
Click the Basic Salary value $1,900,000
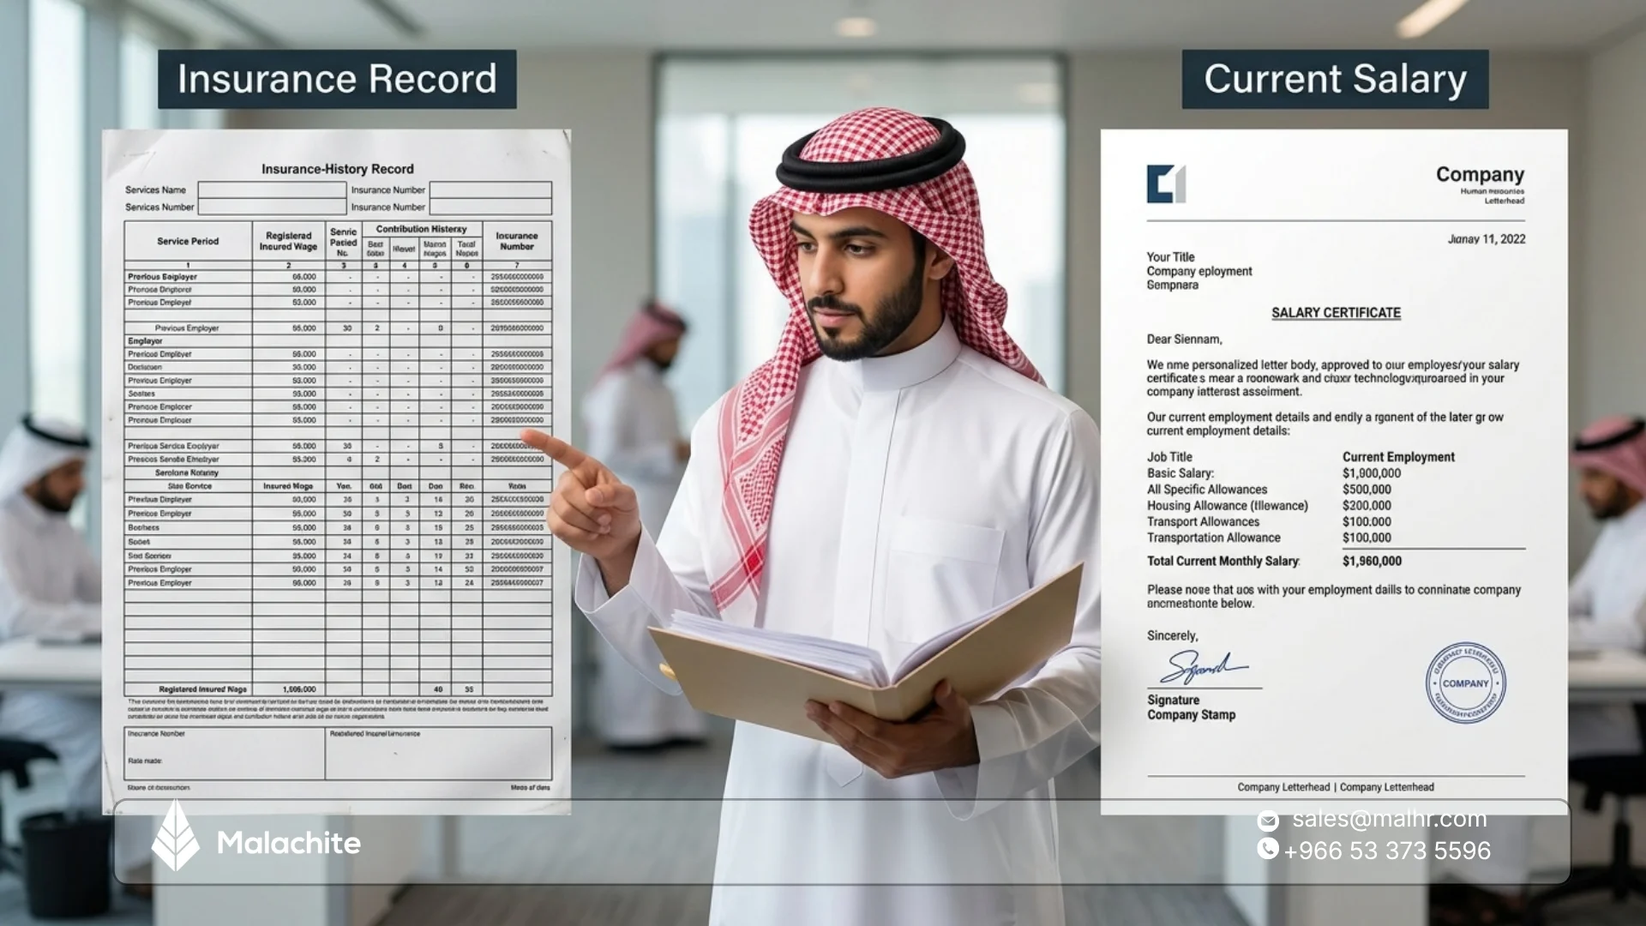1372,473
